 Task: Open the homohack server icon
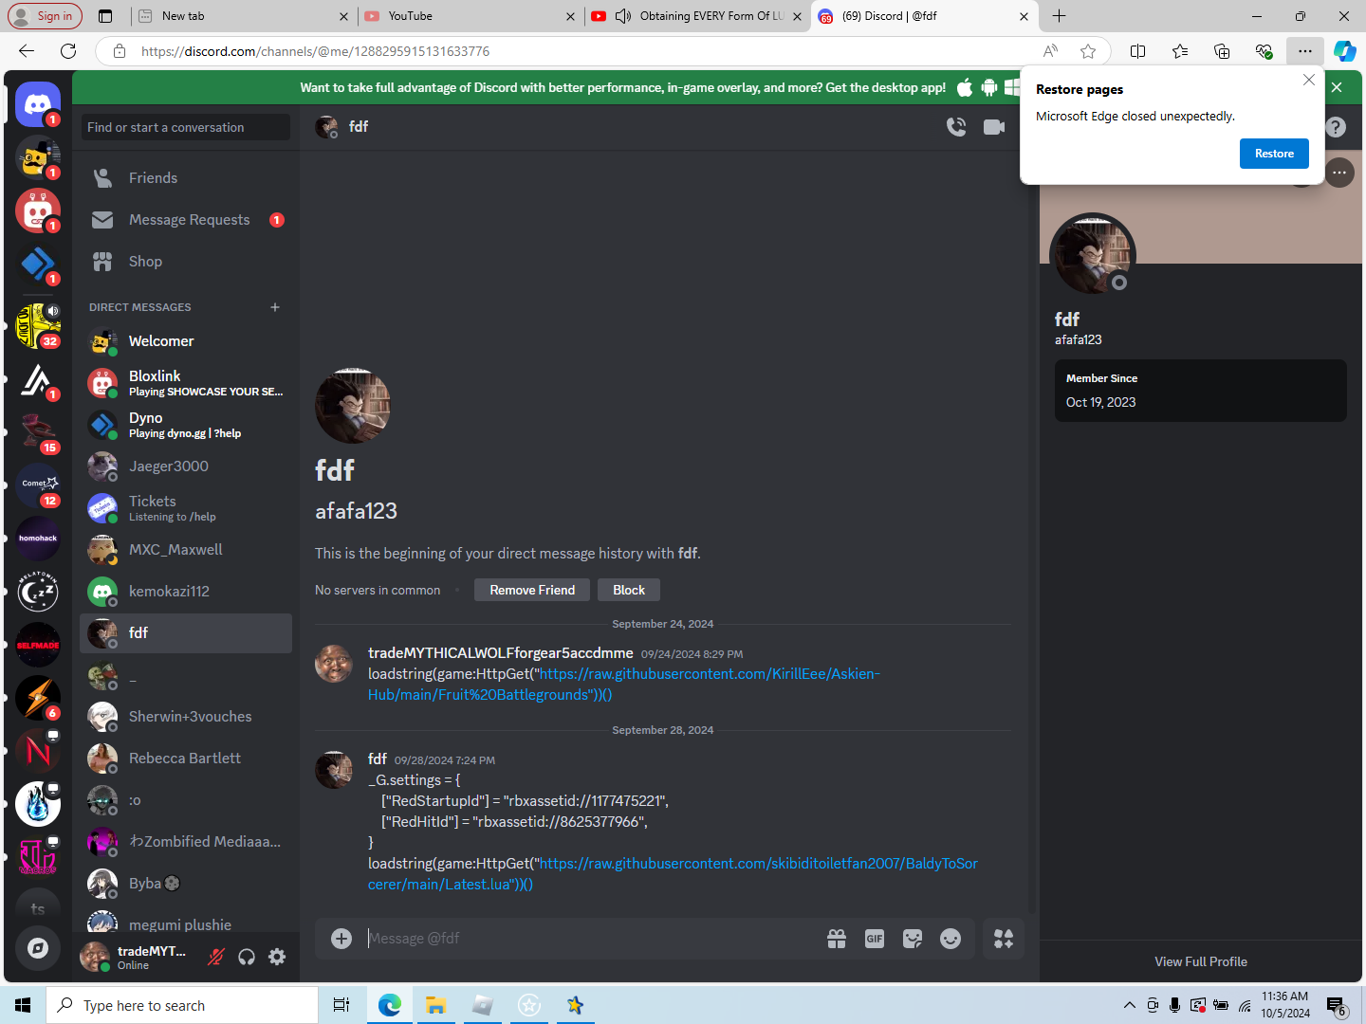point(38,539)
